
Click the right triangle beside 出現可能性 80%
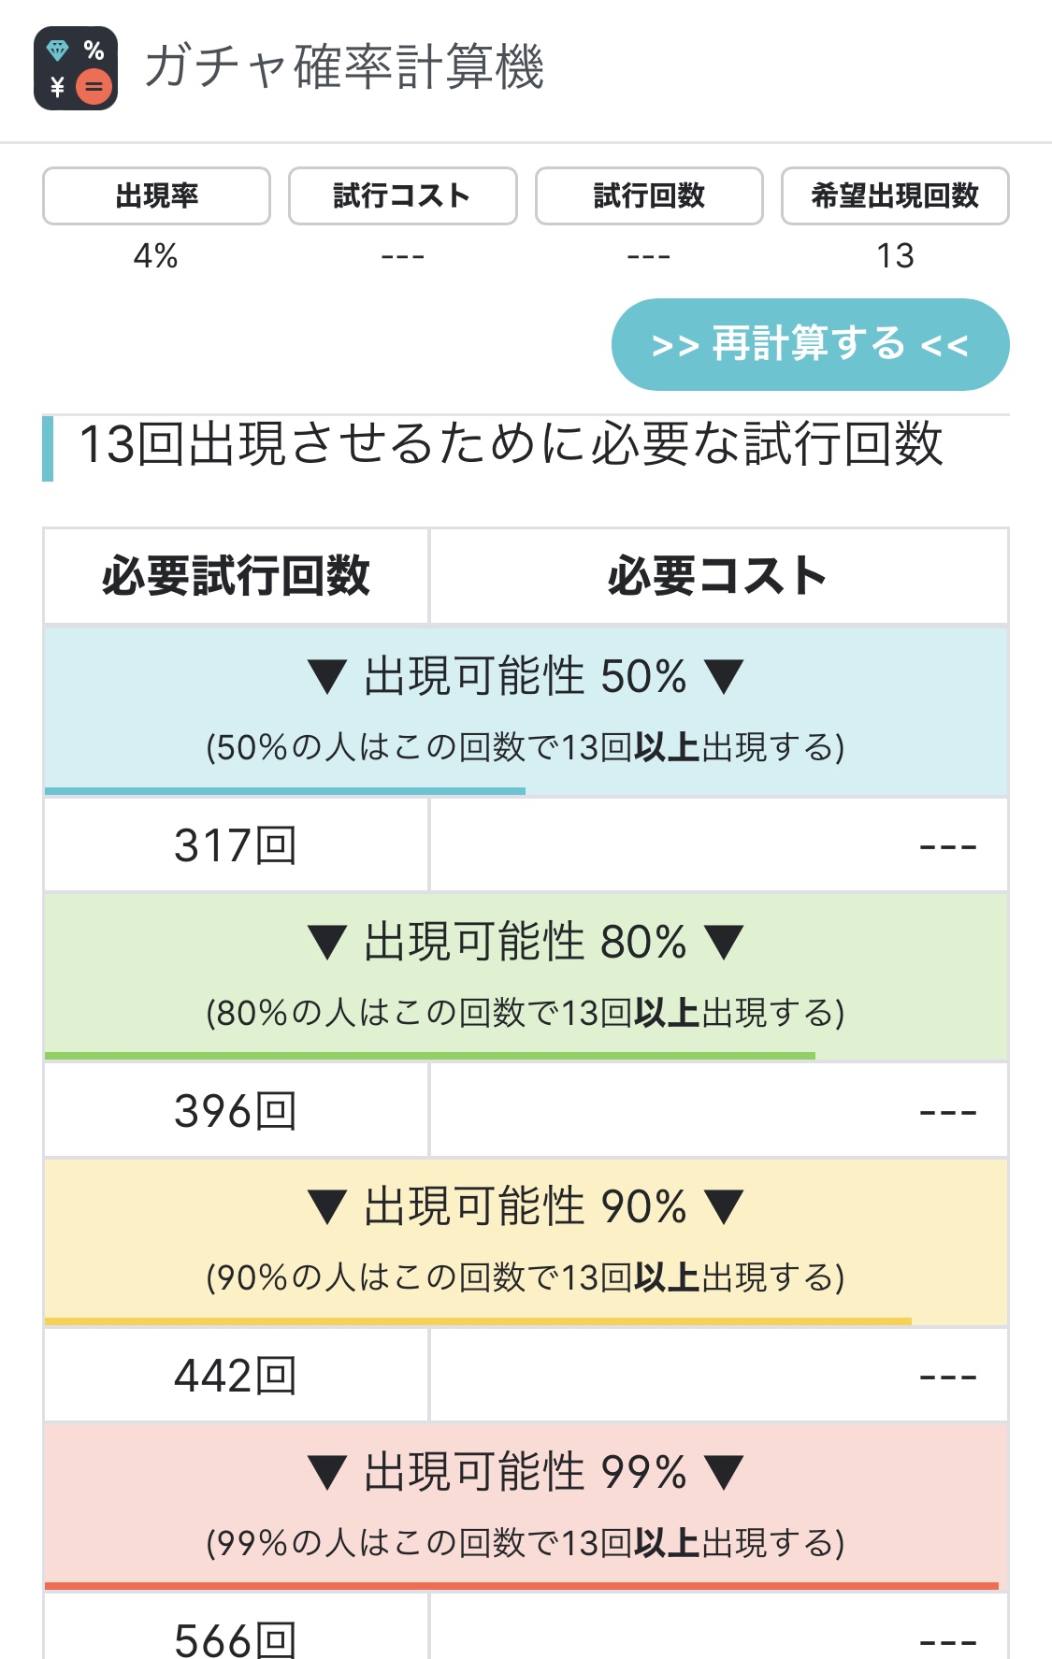724,942
